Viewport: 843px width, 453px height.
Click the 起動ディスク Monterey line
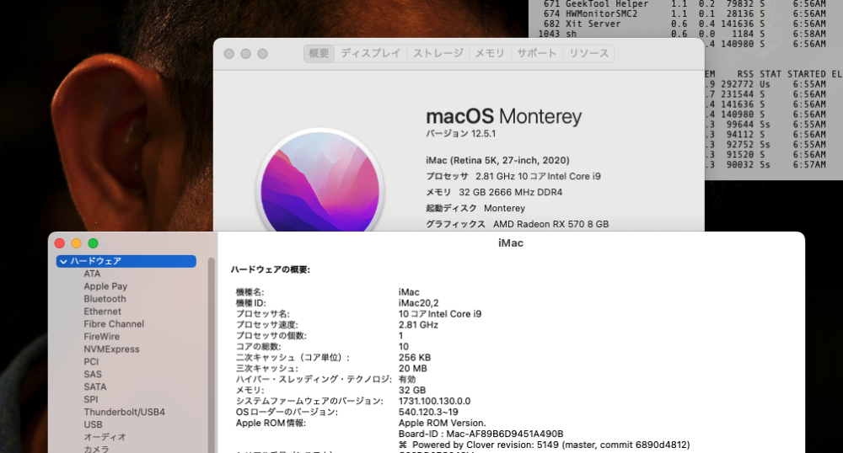pos(475,208)
